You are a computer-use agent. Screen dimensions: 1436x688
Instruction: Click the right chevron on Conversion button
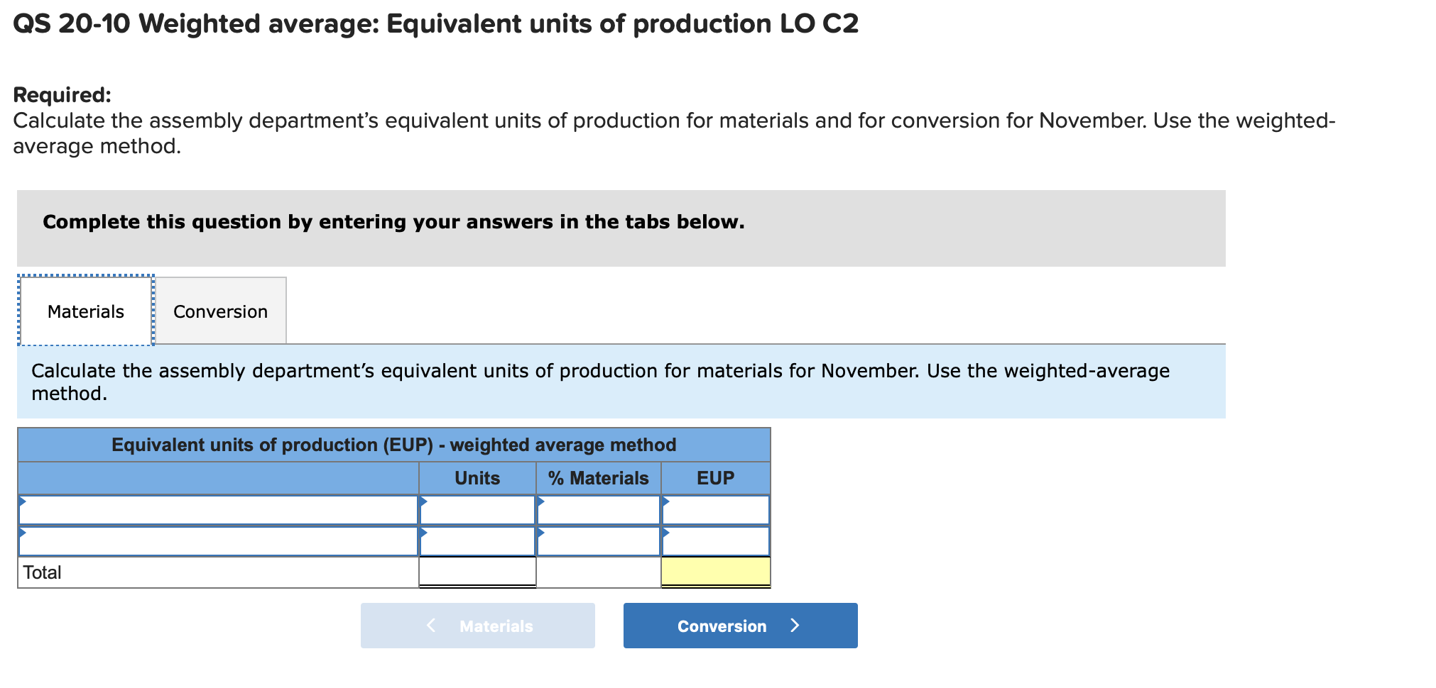[x=795, y=625]
